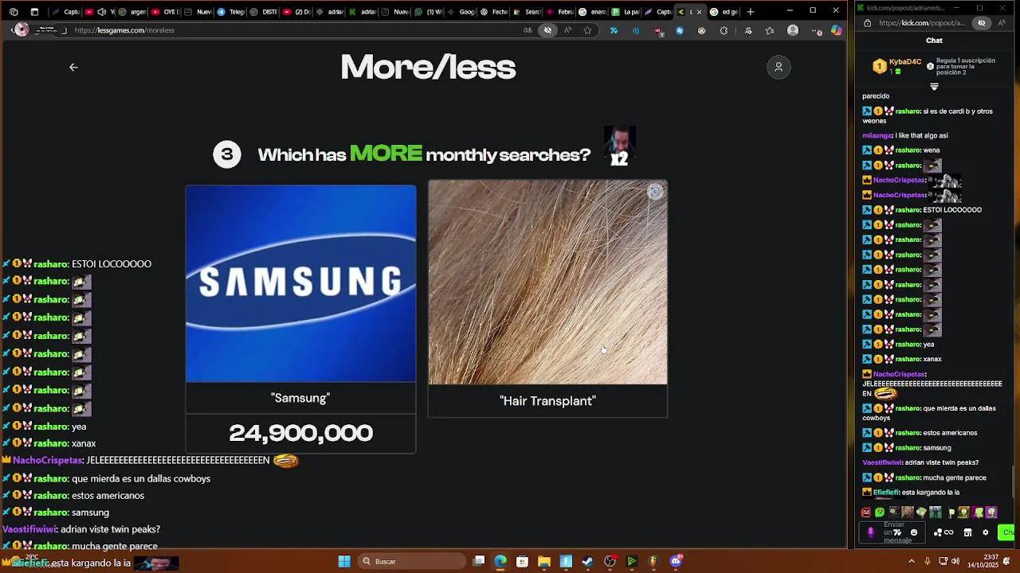
Task: Select the green sick-face emote
Action: pyautogui.click(x=880, y=513)
